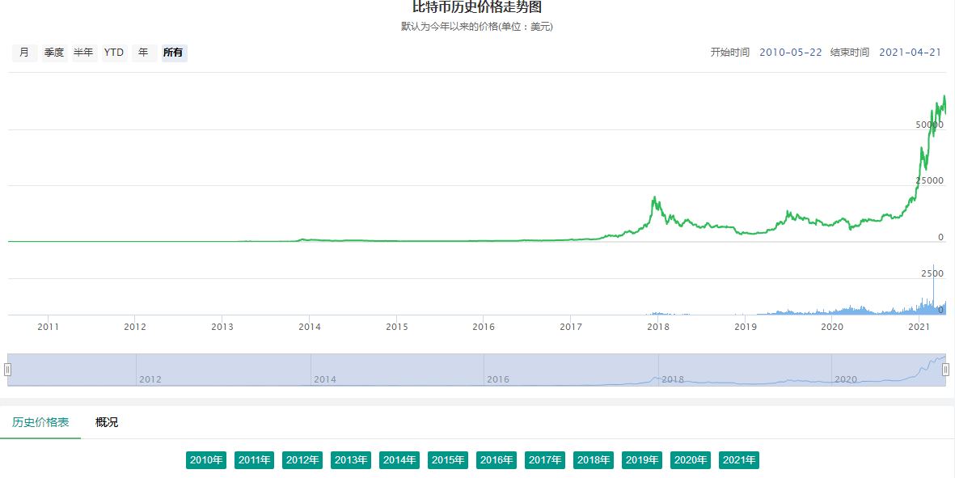The image size is (955, 478).
Task: Click the 2018 price peak on chart
Action: click(x=655, y=198)
